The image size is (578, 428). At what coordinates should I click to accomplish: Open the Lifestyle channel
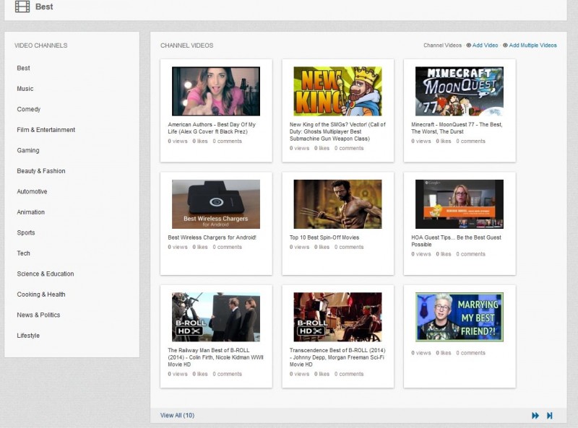click(x=28, y=336)
